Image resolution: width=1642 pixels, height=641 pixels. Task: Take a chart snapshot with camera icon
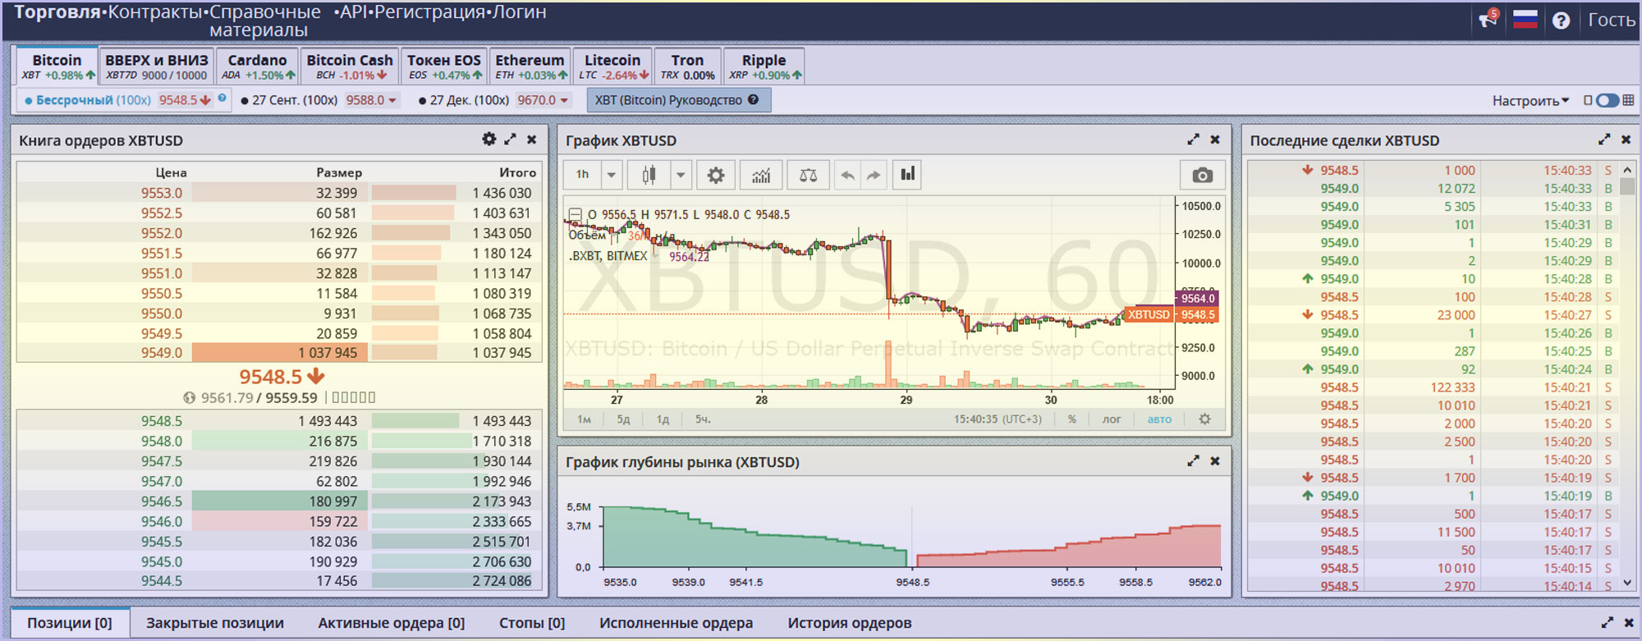point(1202,175)
